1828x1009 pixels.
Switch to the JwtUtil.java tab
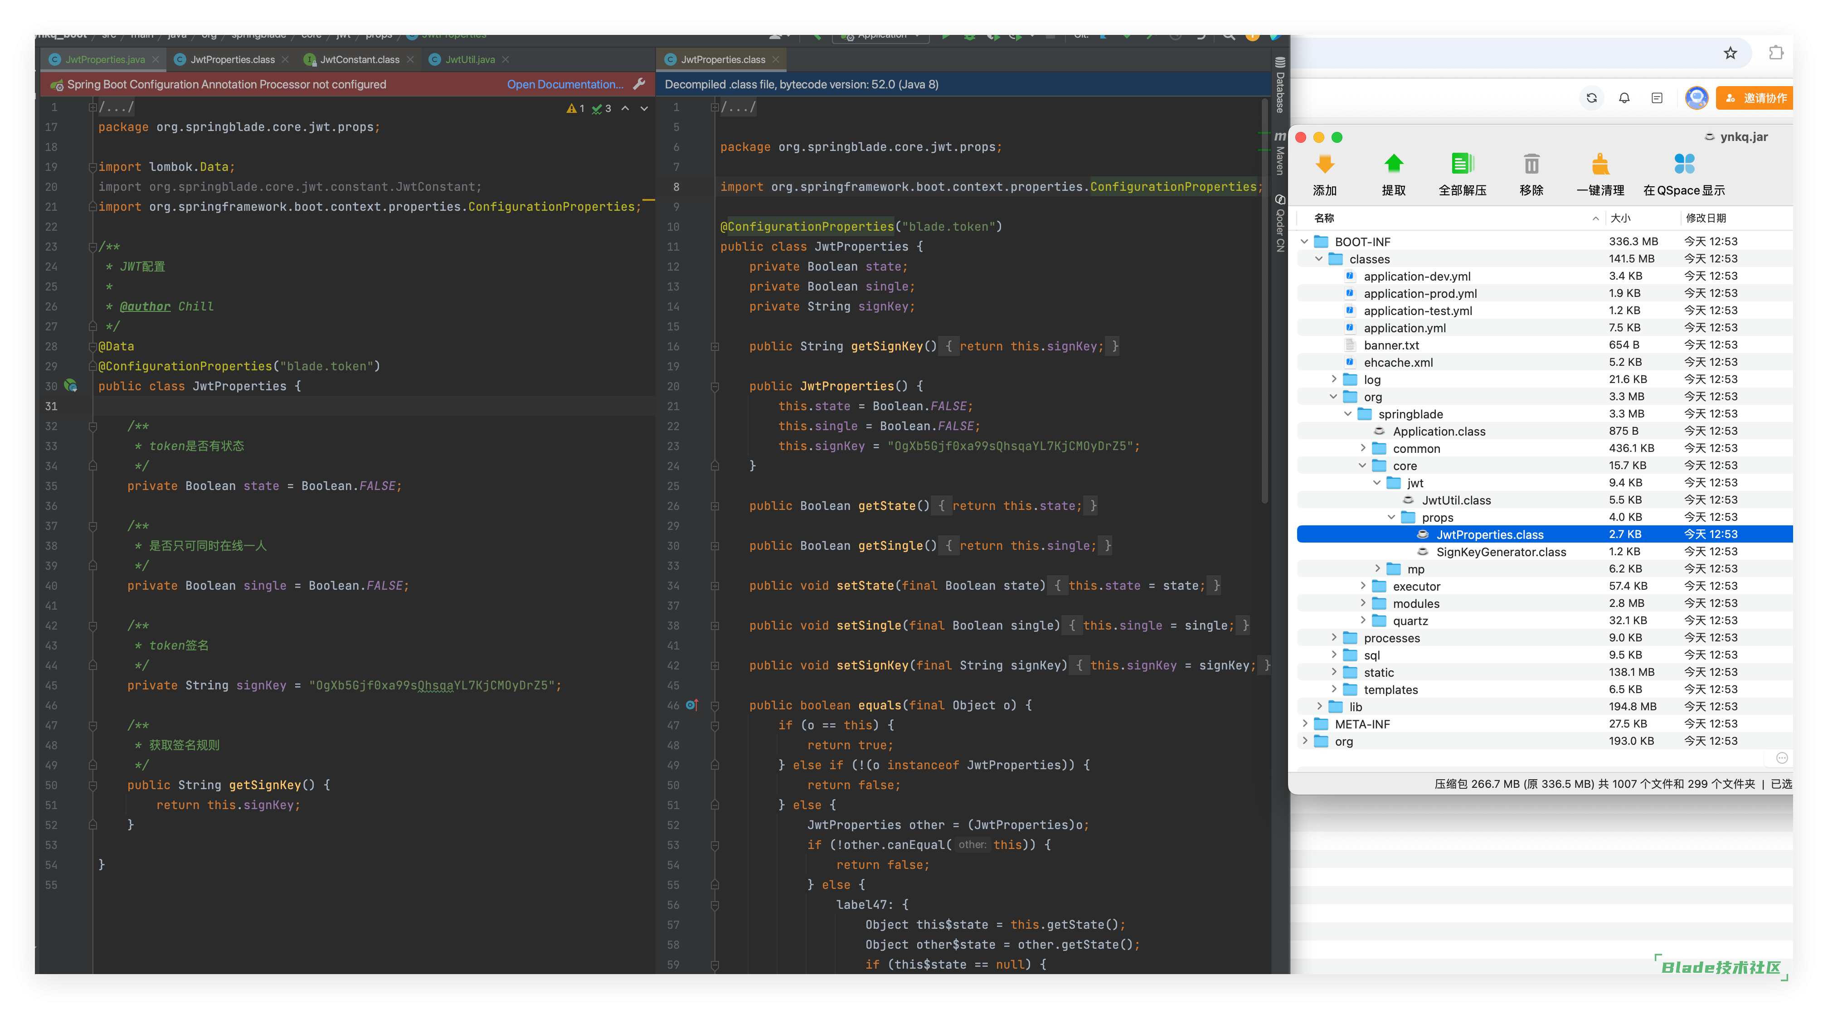(470, 59)
